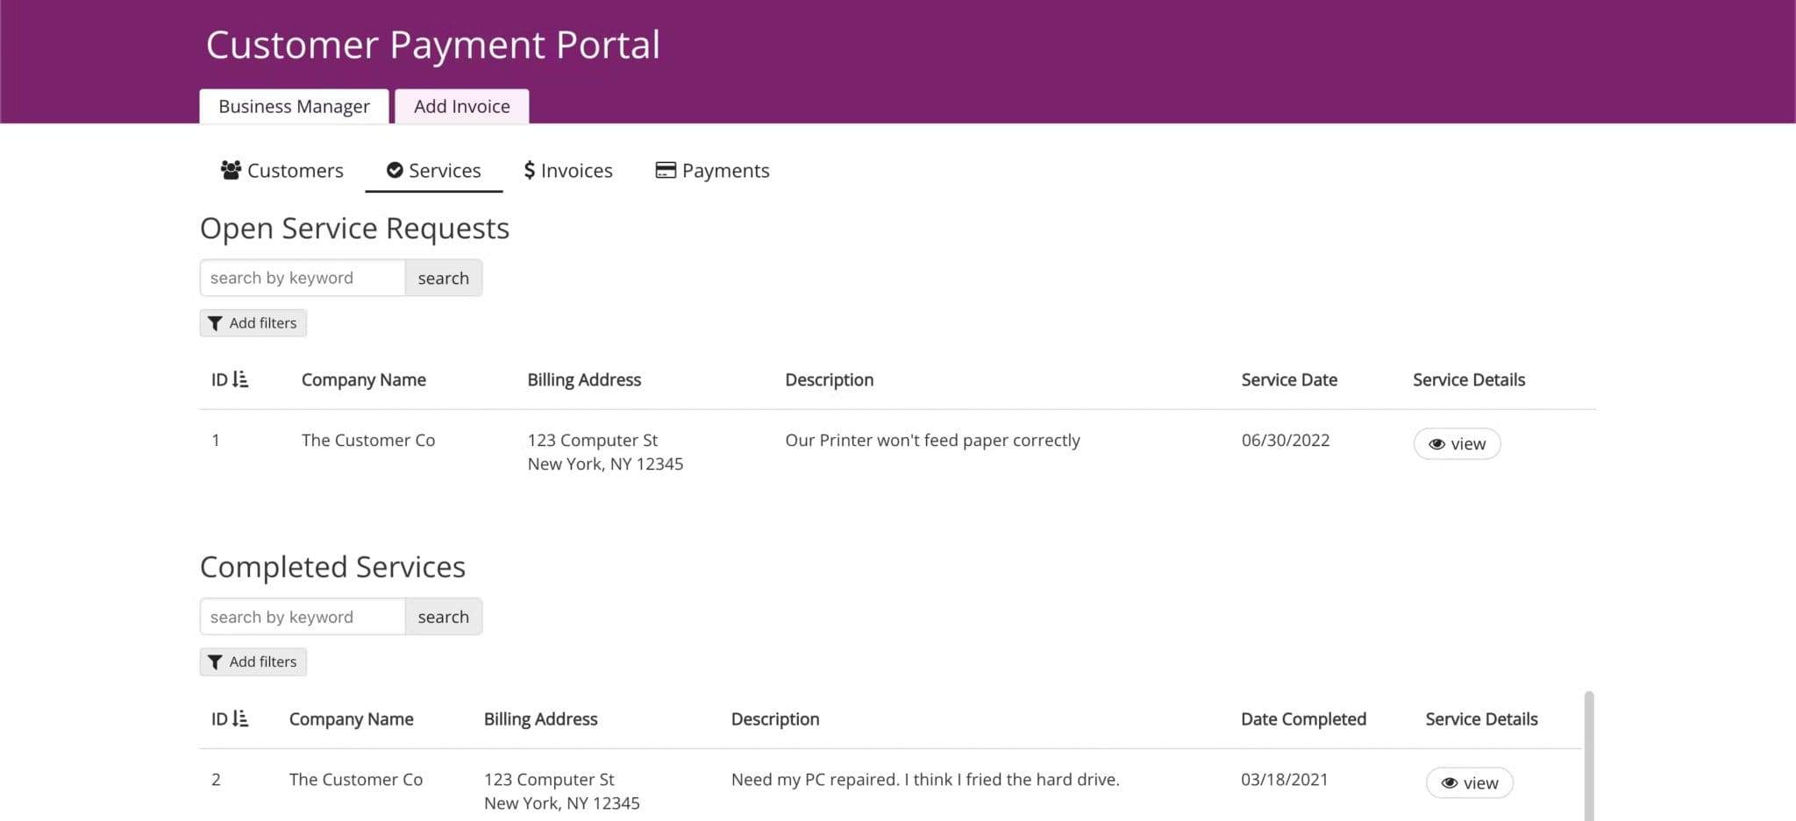Switch to the Business Manager tab

coord(294,106)
